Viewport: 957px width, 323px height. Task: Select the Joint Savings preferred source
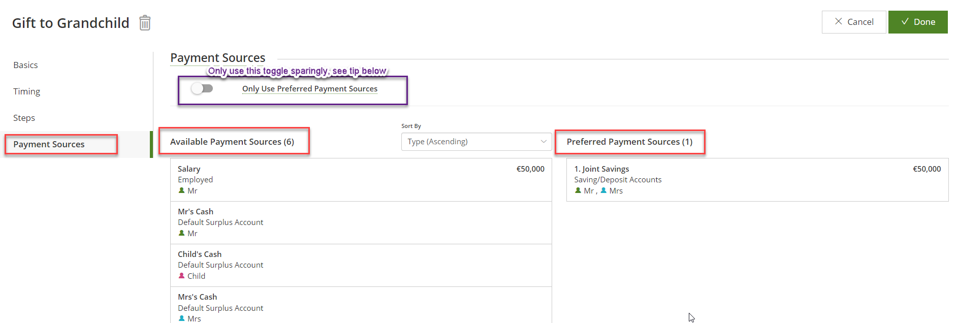tap(757, 180)
